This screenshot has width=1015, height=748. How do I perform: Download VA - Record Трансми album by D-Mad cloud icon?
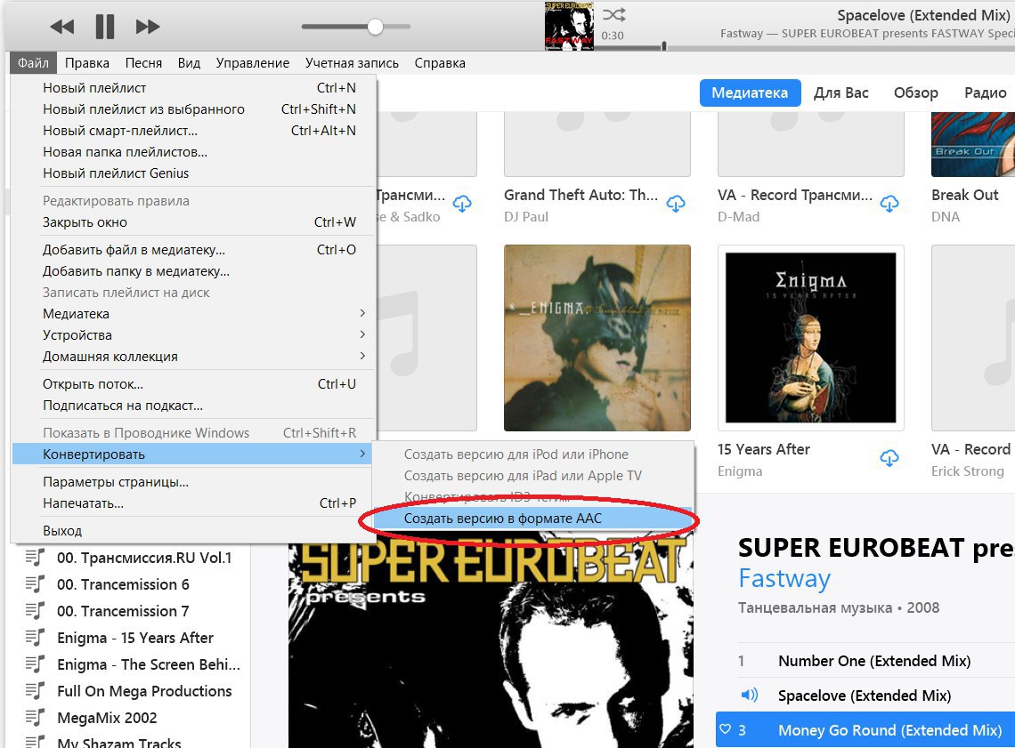click(x=889, y=204)
